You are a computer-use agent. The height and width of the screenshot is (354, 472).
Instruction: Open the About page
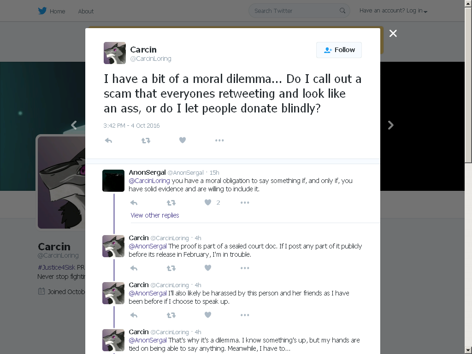pos(86,11)
